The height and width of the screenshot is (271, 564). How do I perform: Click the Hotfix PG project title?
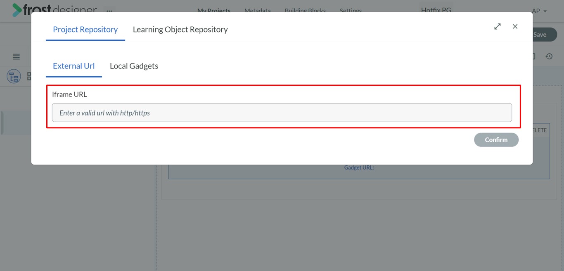click(x=436, y=10)
